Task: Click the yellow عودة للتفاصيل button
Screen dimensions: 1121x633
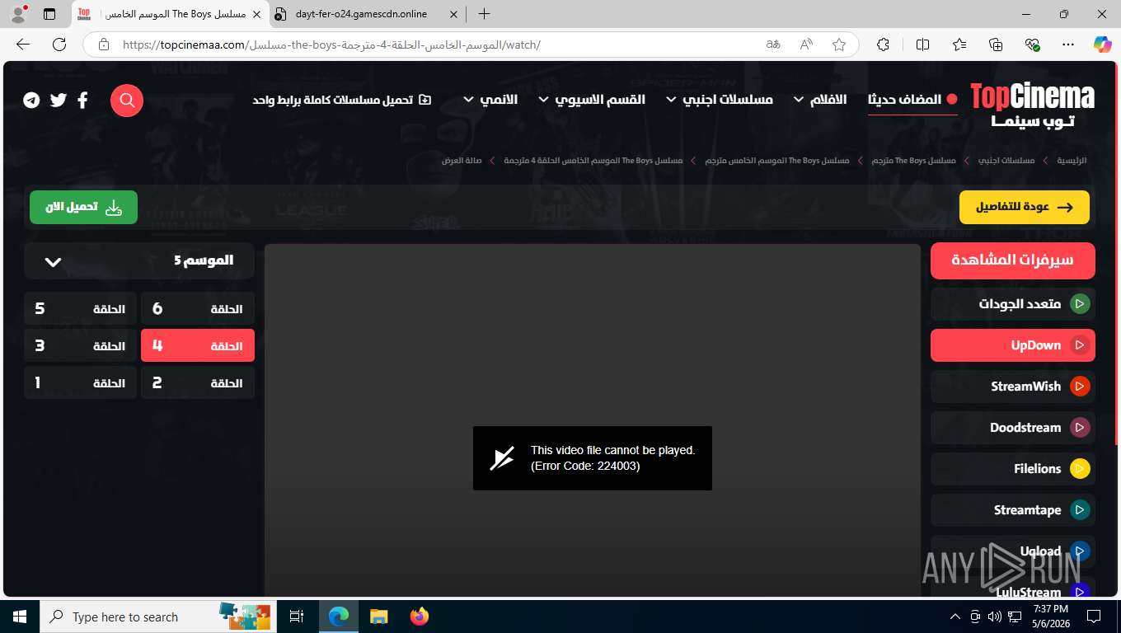Action: tap(1025, 208)
